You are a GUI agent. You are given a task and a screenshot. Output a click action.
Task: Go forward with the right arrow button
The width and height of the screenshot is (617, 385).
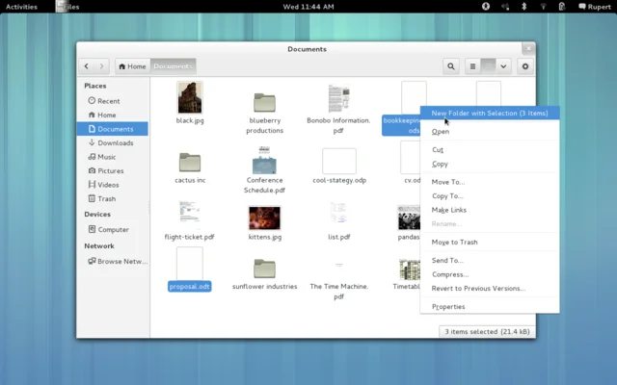point(102,66)
